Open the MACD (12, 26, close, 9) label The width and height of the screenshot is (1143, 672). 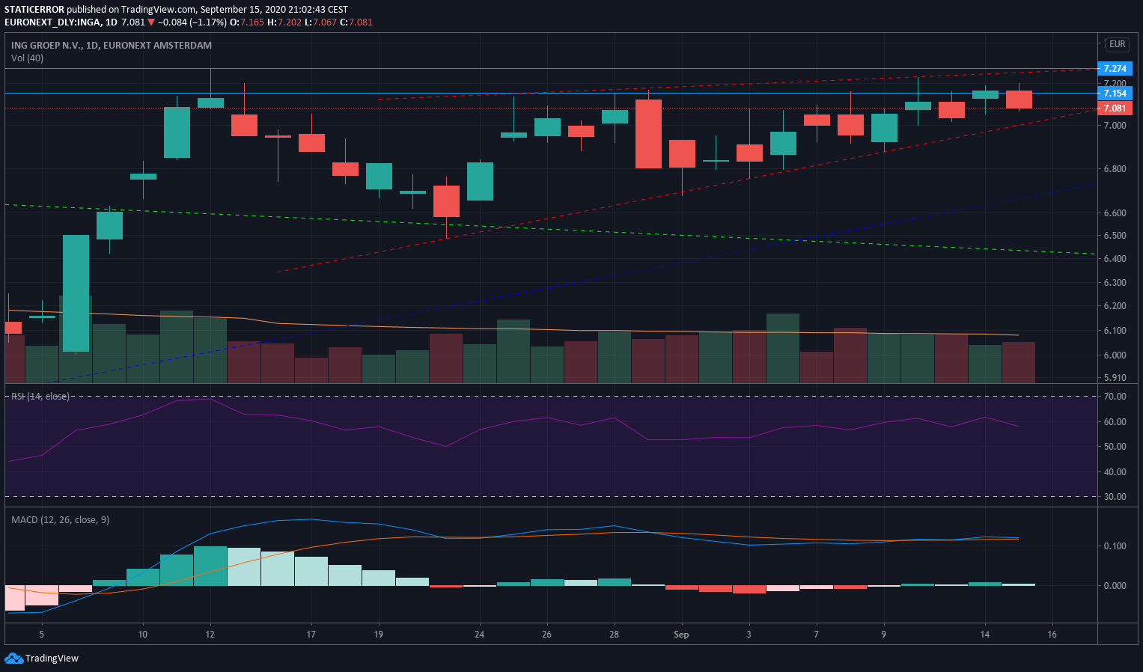point(60,520)
